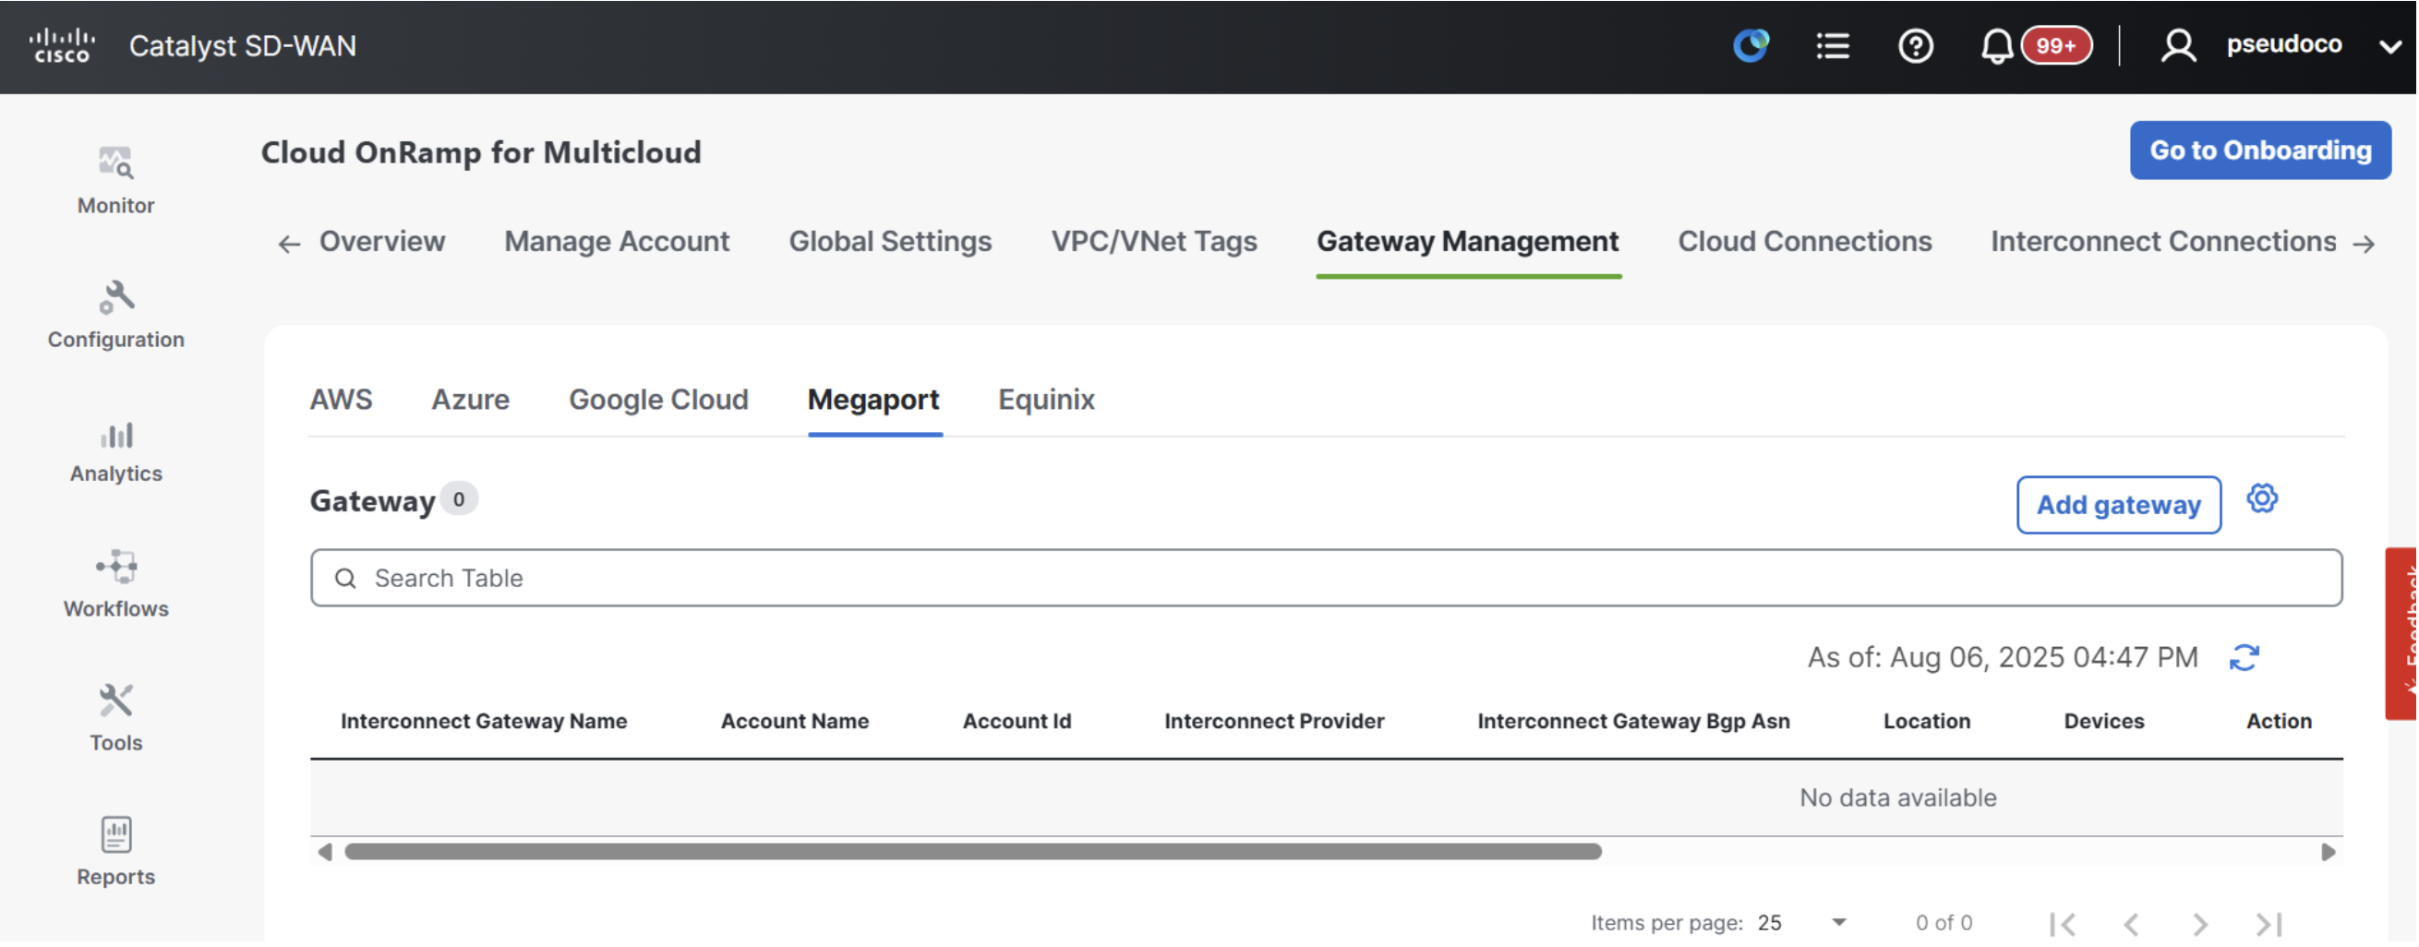Select the Megaport provider tab
The height and width of the screenshot is (947, 2419).
pyautogui.click(x=874, y=400)
